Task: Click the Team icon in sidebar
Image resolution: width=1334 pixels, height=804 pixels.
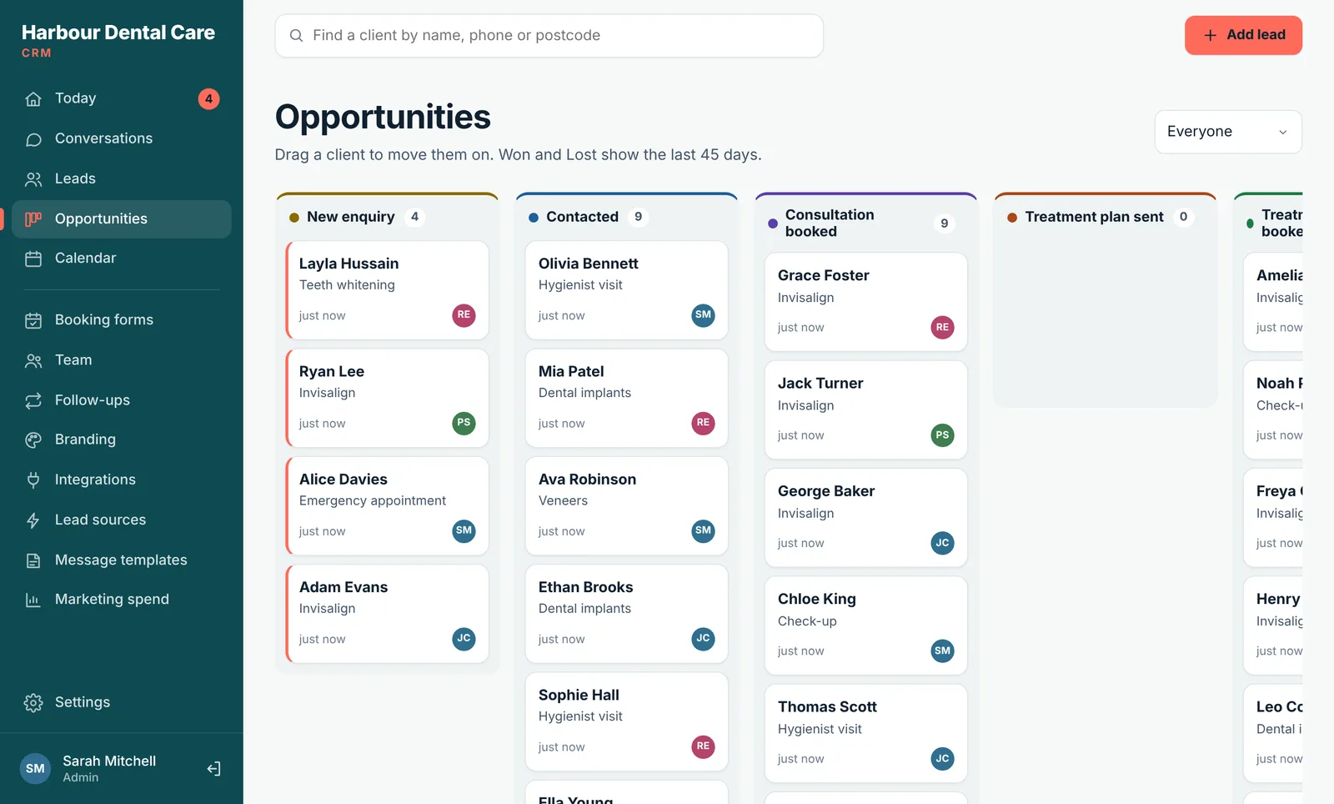Action: 33,360
